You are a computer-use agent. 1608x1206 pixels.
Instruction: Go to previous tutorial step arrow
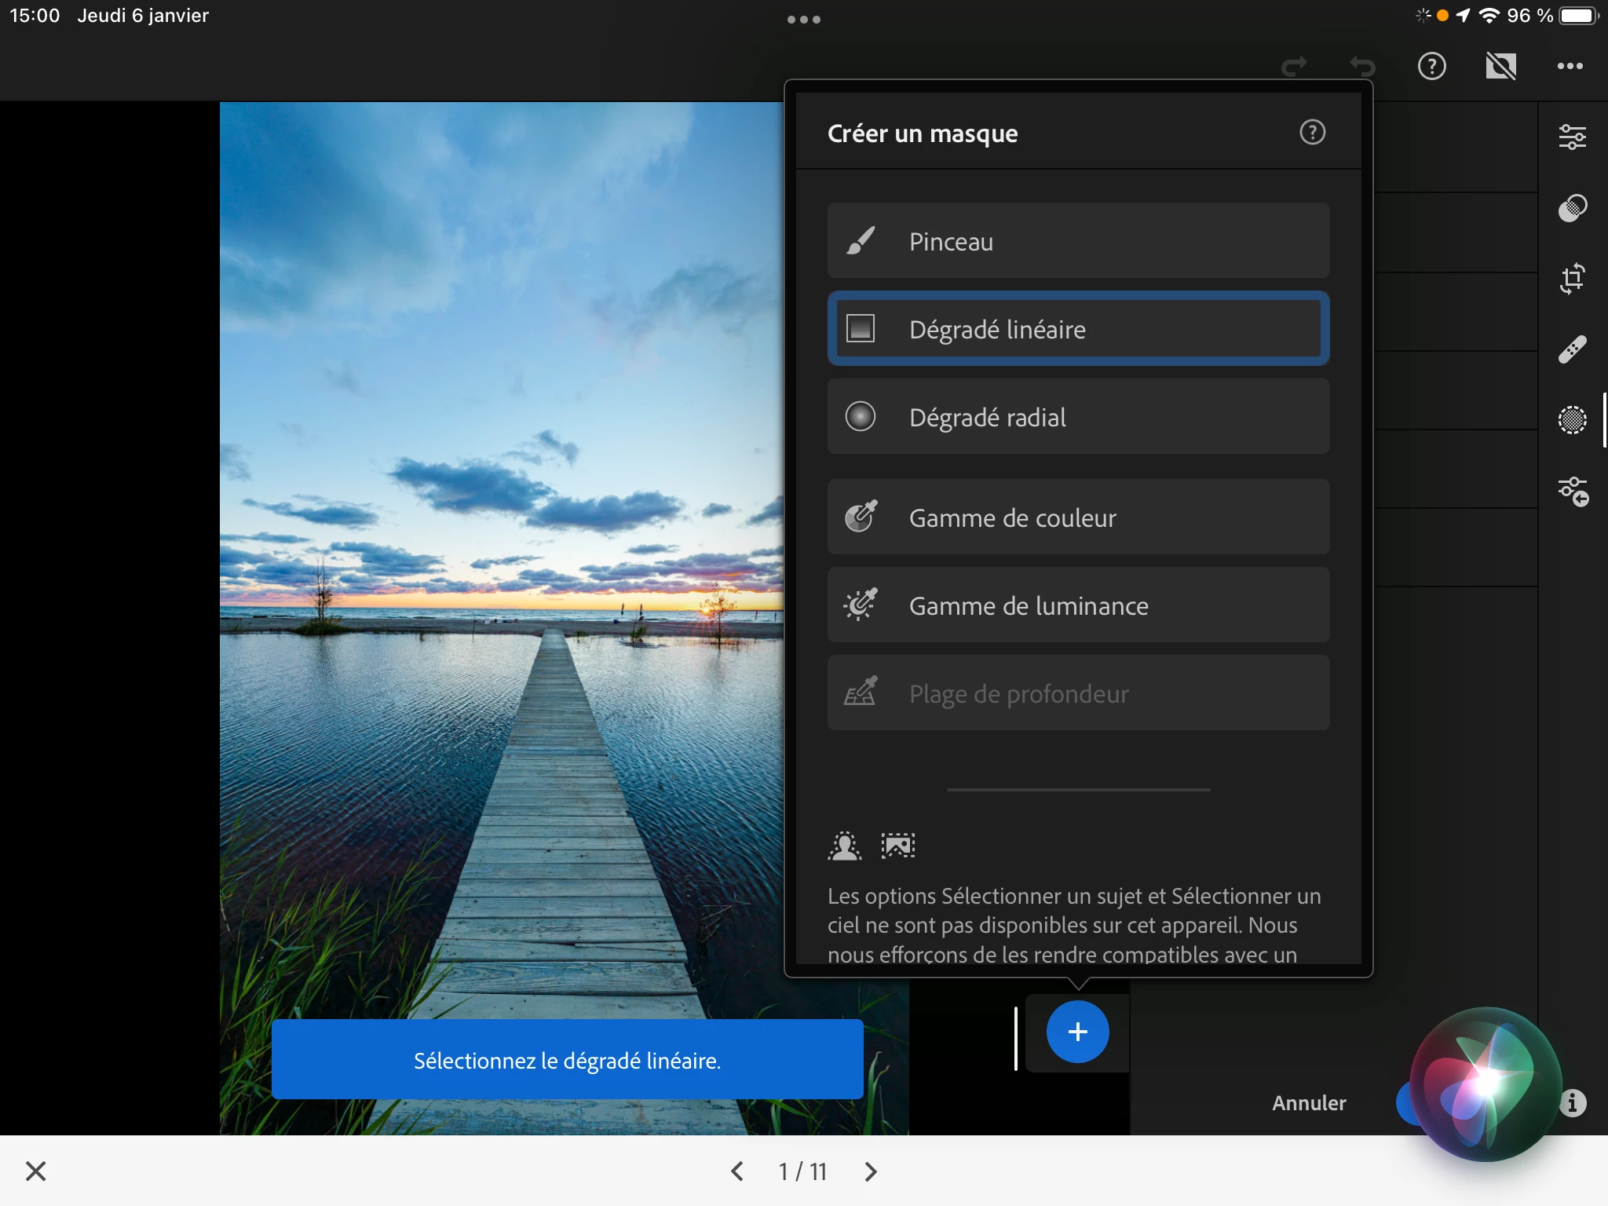[737, 1171]
